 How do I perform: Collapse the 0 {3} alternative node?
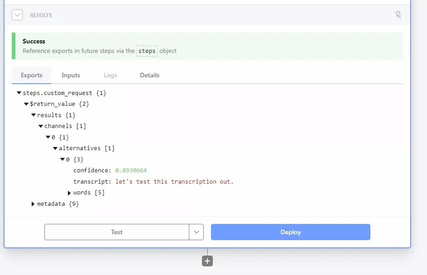click(62, 159)
